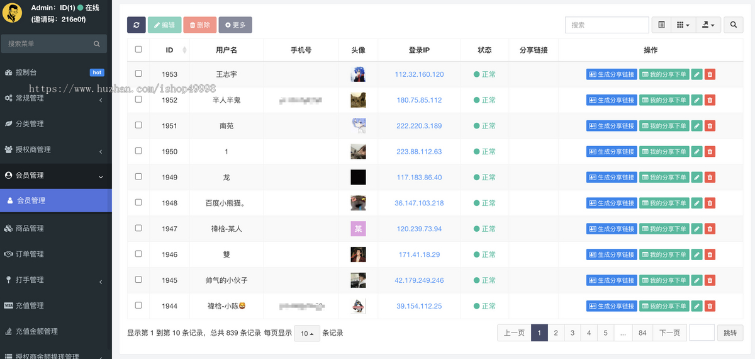755x359 pixels.
Task: Click edit icon for 禕恰-某人
Action: pos(696,229)
